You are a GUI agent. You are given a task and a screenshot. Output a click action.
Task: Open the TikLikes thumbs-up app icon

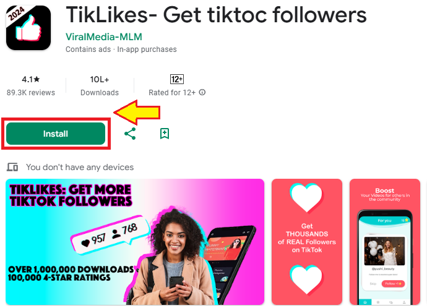28,28
